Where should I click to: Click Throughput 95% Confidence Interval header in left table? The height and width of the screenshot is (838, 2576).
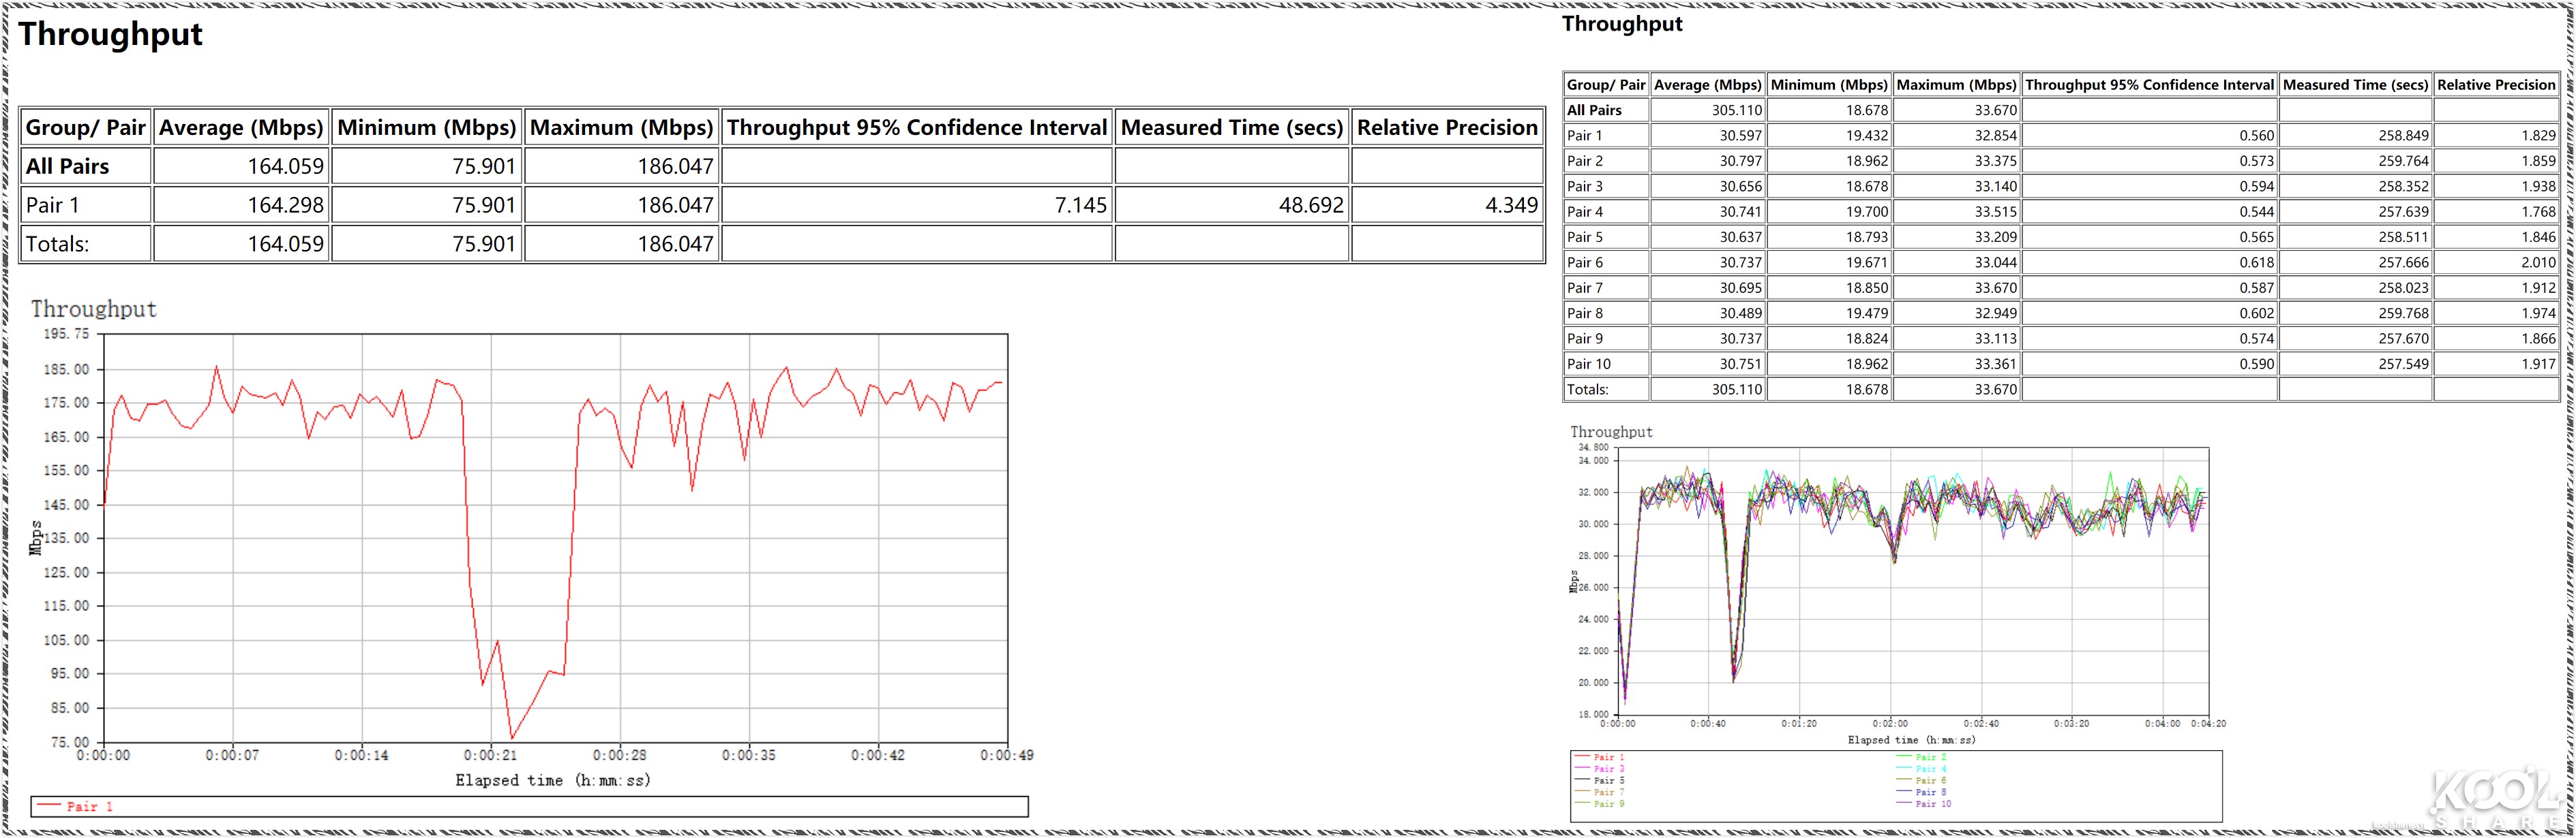click(x=916, y=128)
